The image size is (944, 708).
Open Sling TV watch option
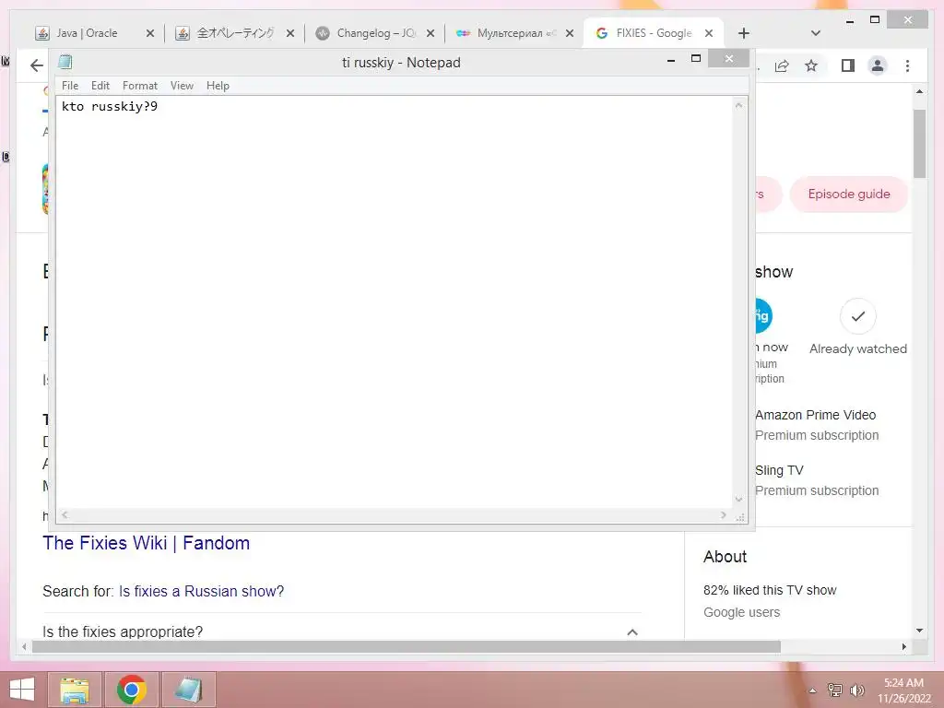817,480
